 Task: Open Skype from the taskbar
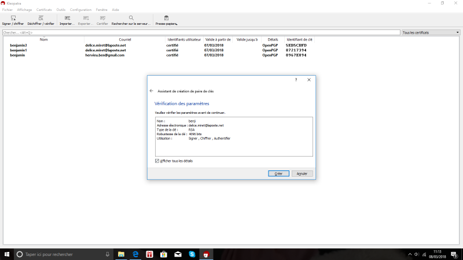191,254
